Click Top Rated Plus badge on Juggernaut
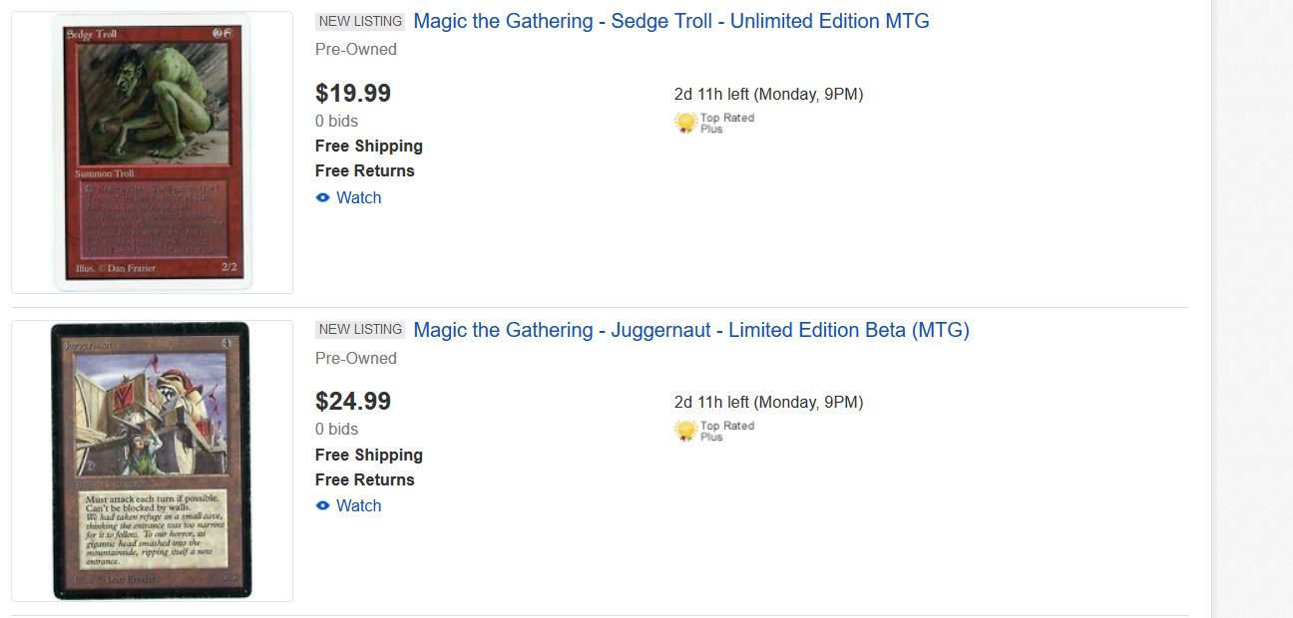1293x618 pixels. pyautogui.click(x=714, y=431)
